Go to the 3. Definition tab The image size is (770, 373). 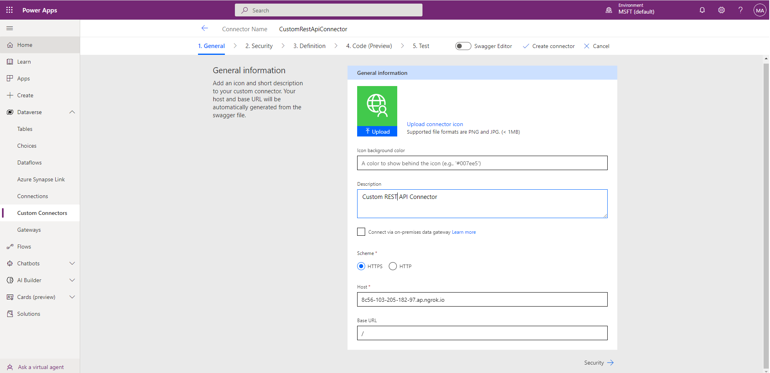pos(309,46)
